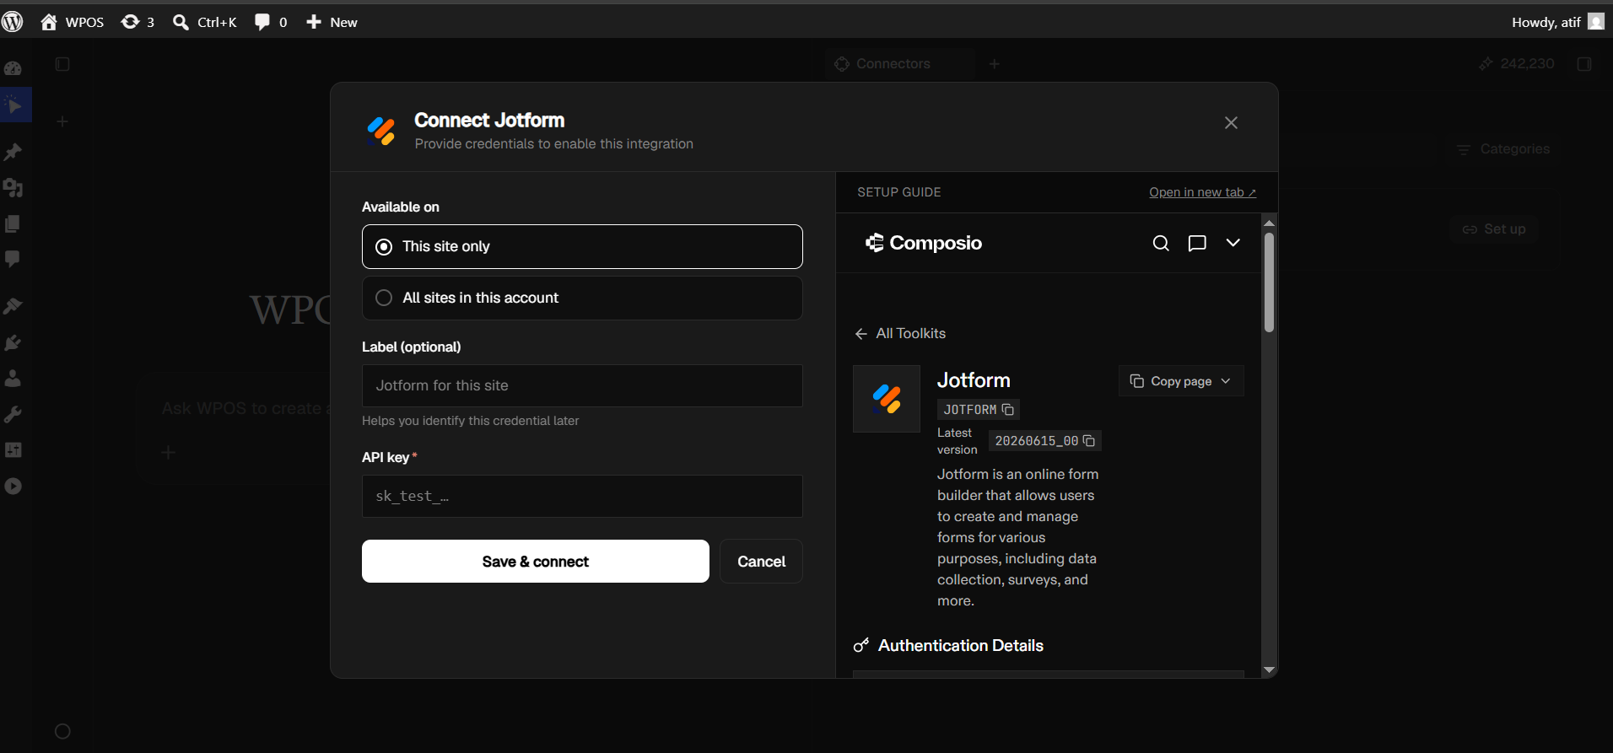Click the Set up button in background page

click(1494, 229)
